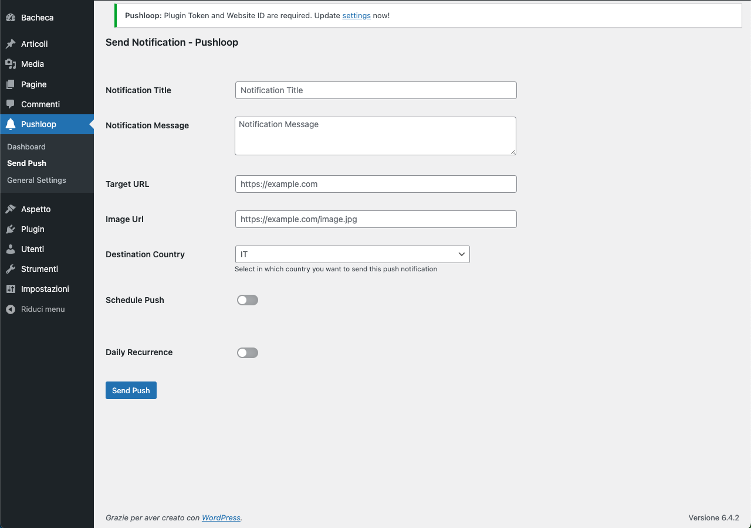Click the Pagine pages icon
Screen dimensions: 751x528
pyautogui.click(x=11, y=84)
